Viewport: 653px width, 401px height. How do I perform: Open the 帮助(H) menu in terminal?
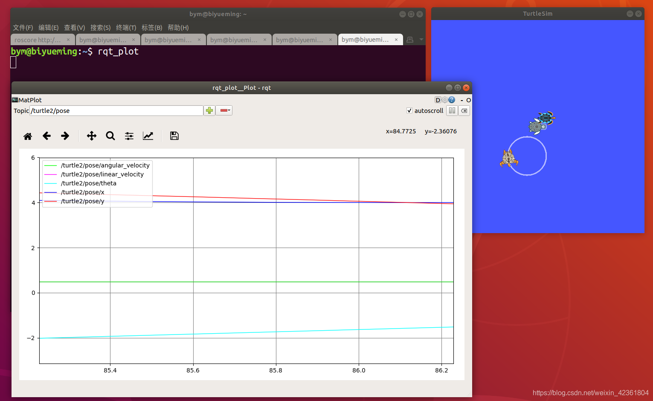click(x=178, y=28)
